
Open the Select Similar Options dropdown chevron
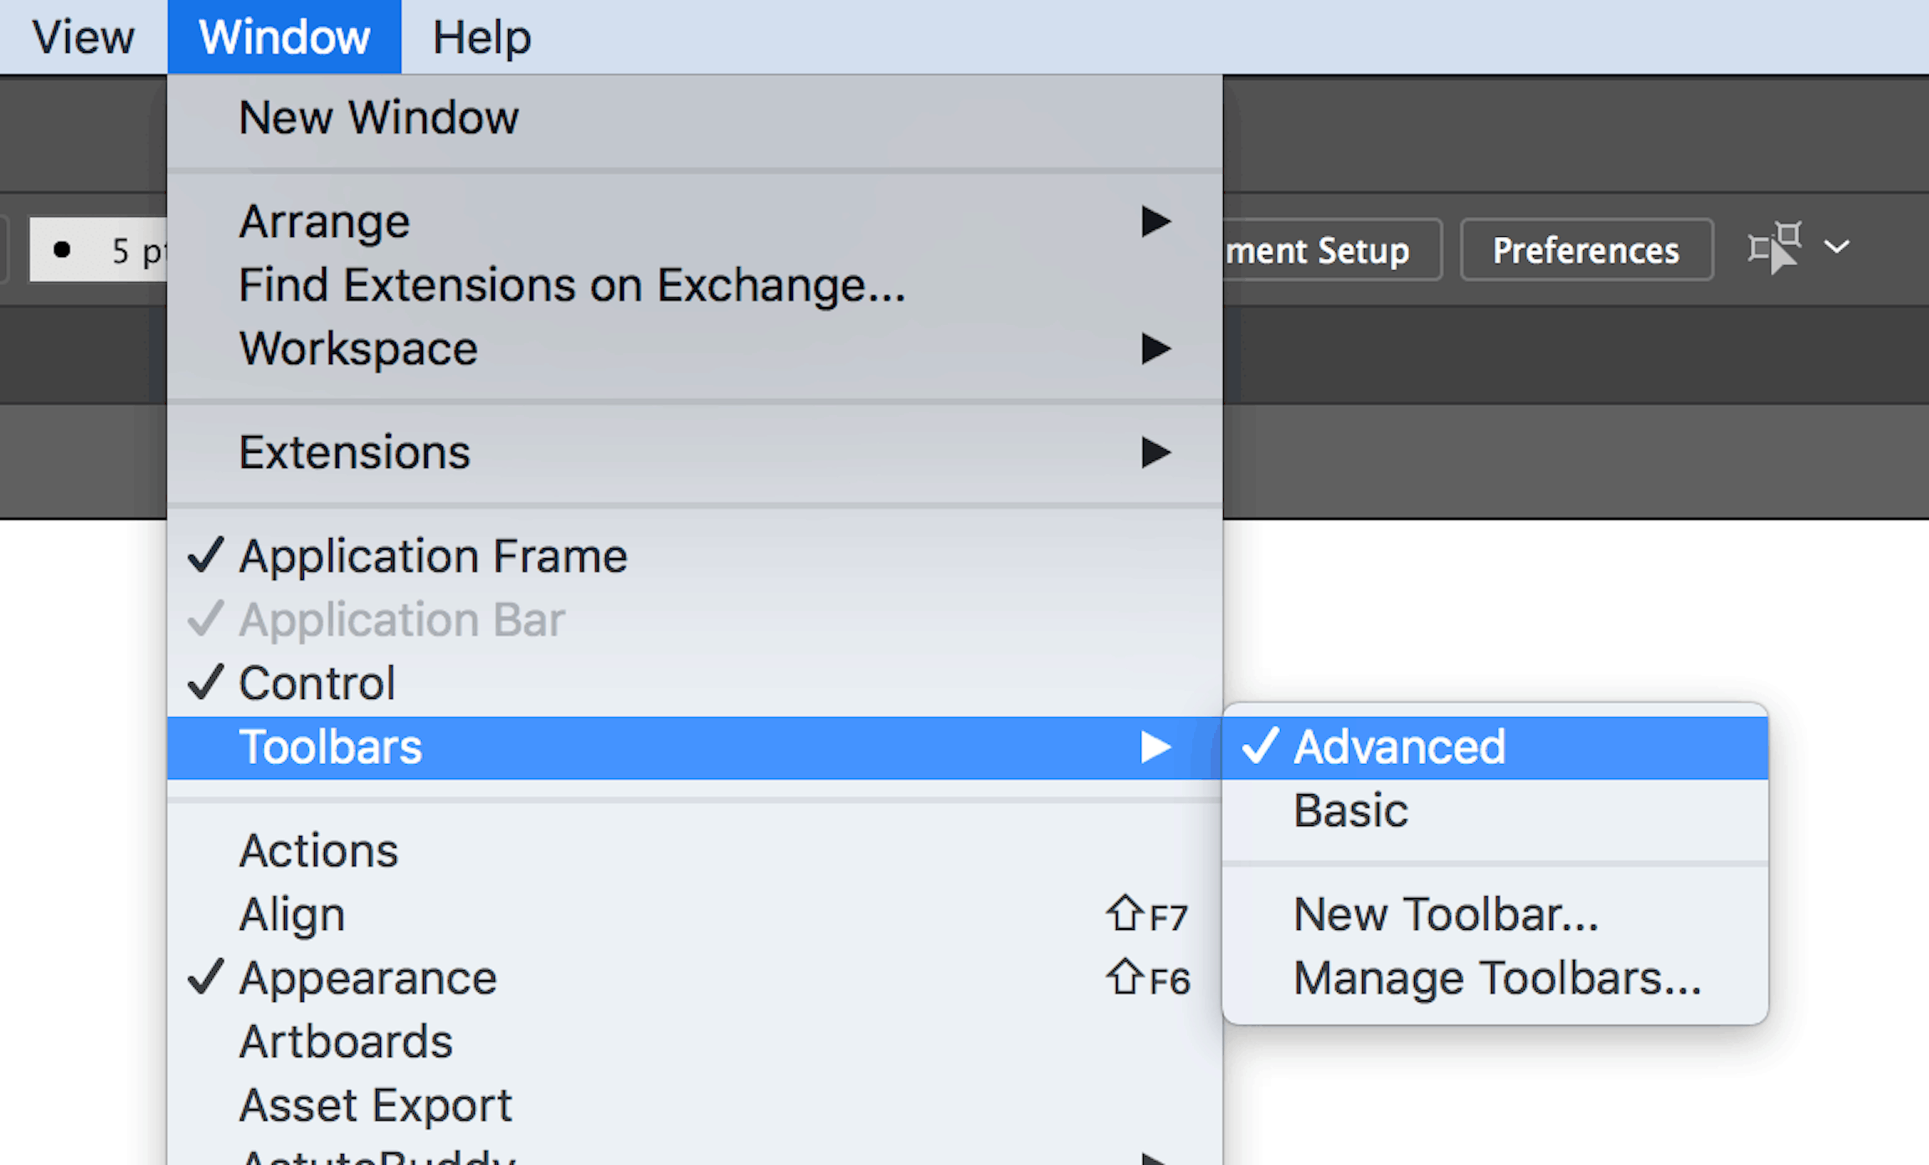pyautogui.click(x=1837, y=247)
